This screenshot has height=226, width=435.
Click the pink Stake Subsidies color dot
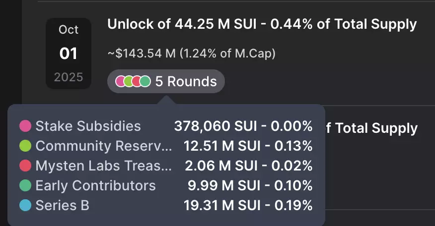(x=26, y=126)
